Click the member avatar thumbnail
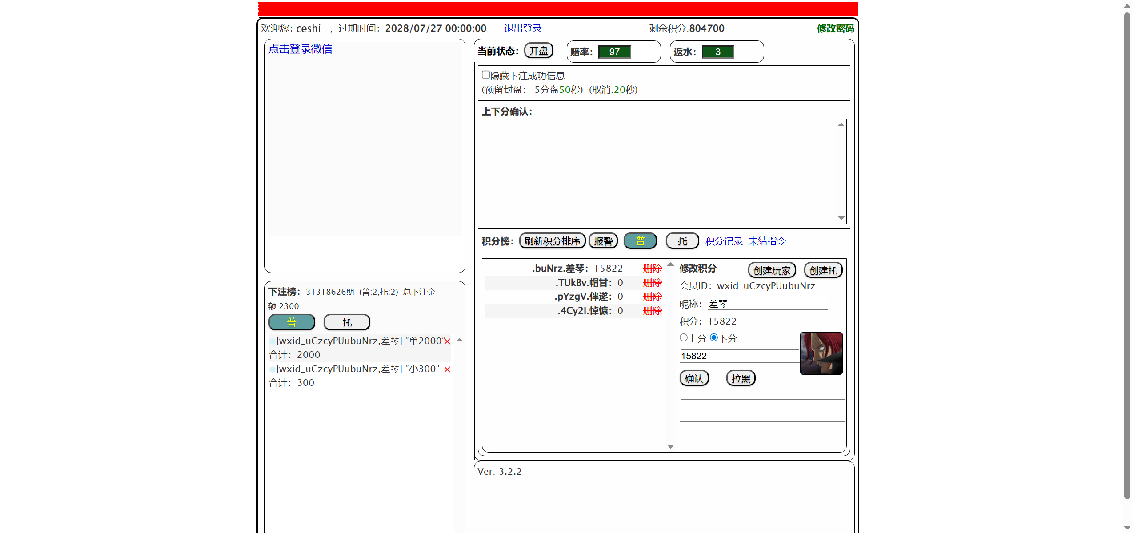 pyautogui.click(x=821, y=353)
